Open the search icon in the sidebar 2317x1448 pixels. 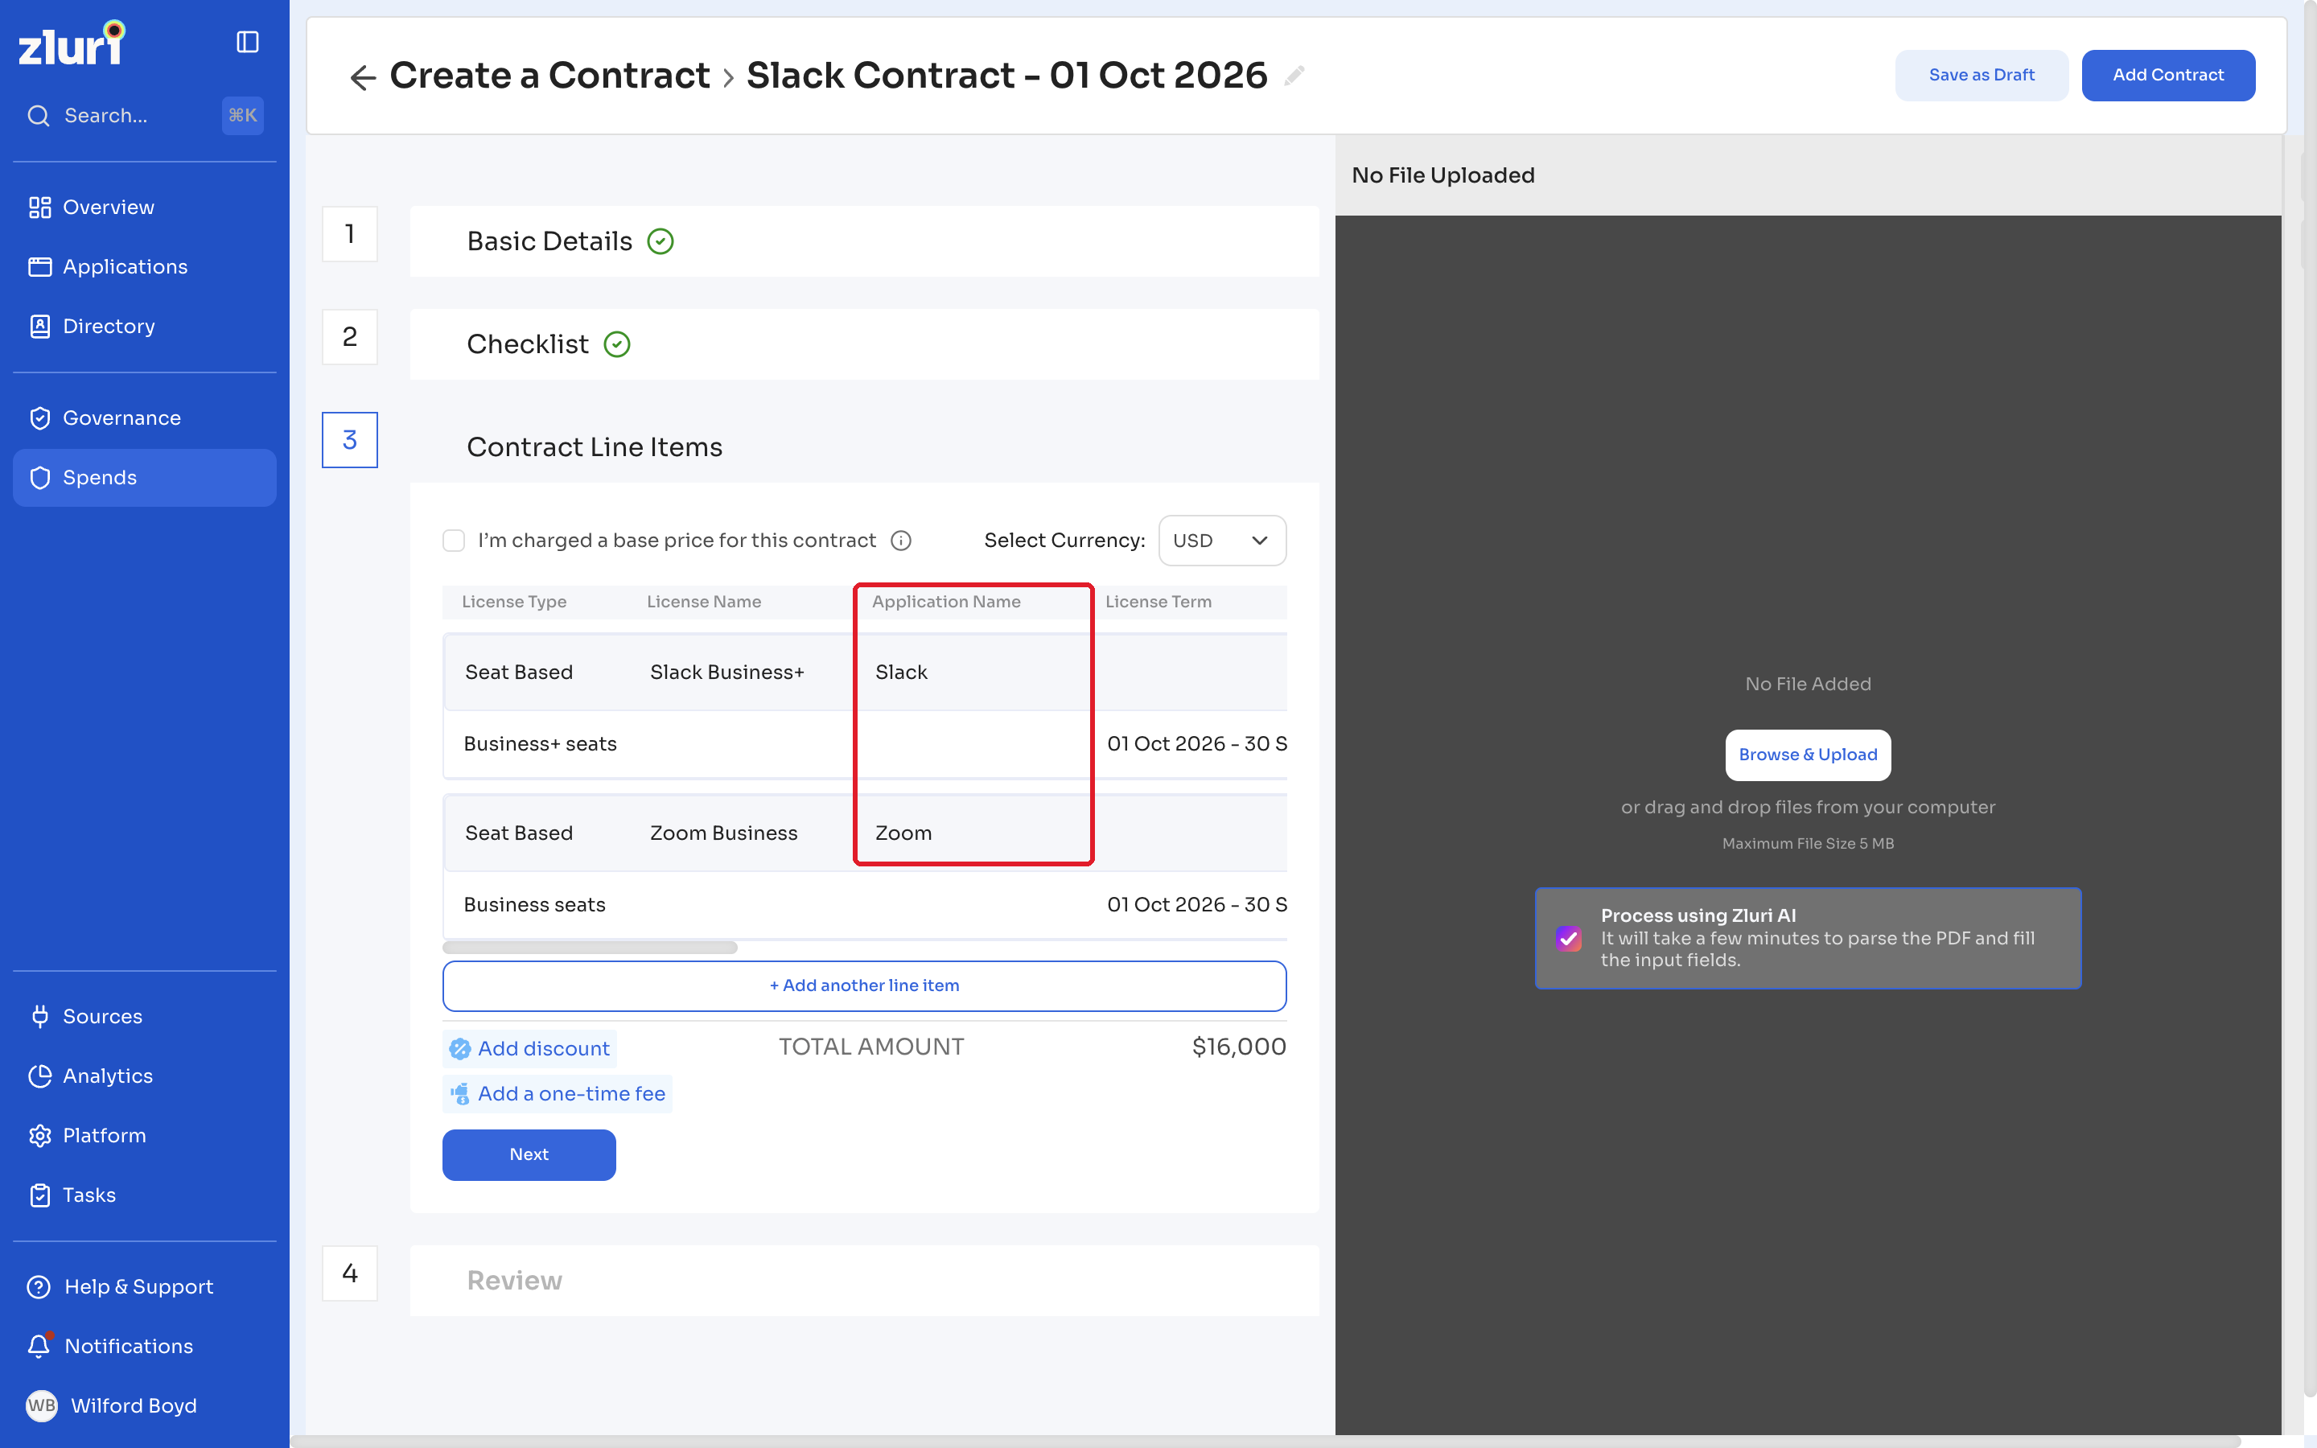click(x=39, y=116)
